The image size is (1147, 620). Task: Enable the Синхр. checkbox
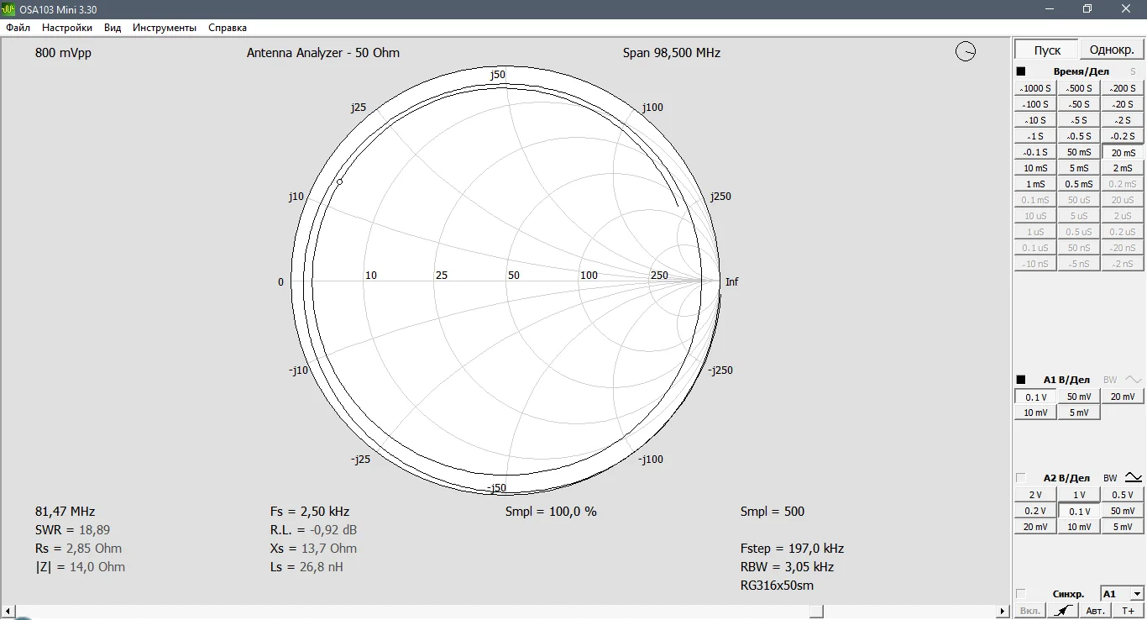1021,594
